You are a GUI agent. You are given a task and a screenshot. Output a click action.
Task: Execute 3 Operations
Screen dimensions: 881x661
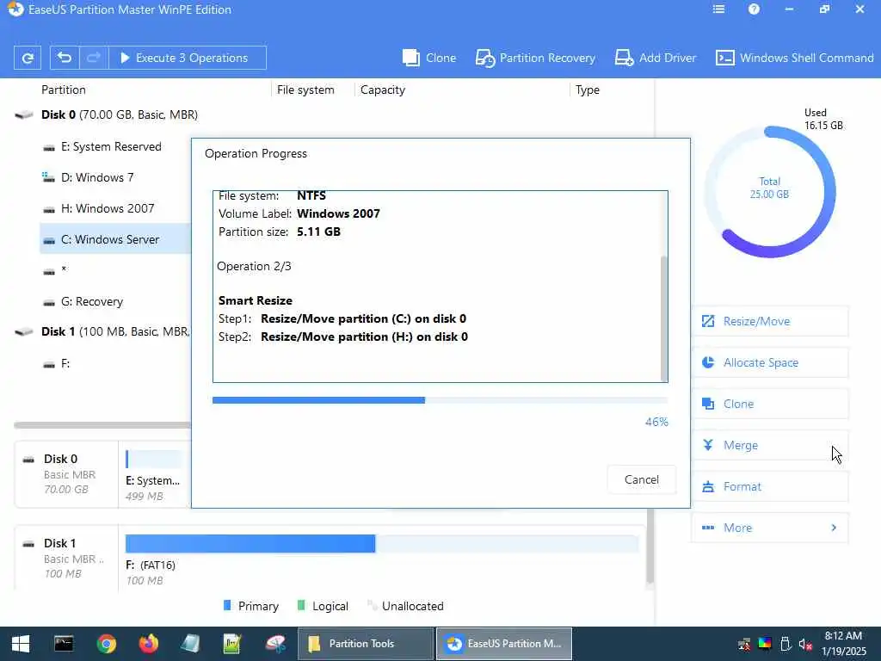187,58
